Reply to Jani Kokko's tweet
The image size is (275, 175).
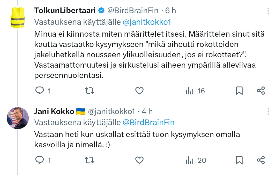pos(39,160)
